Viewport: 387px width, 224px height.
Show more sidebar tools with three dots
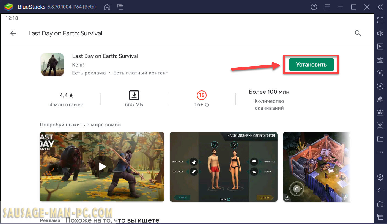[380, 152]
